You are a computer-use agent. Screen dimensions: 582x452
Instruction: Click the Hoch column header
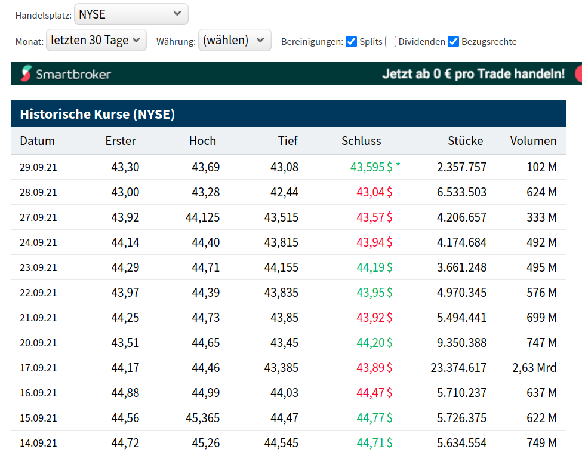pos(202,141)
